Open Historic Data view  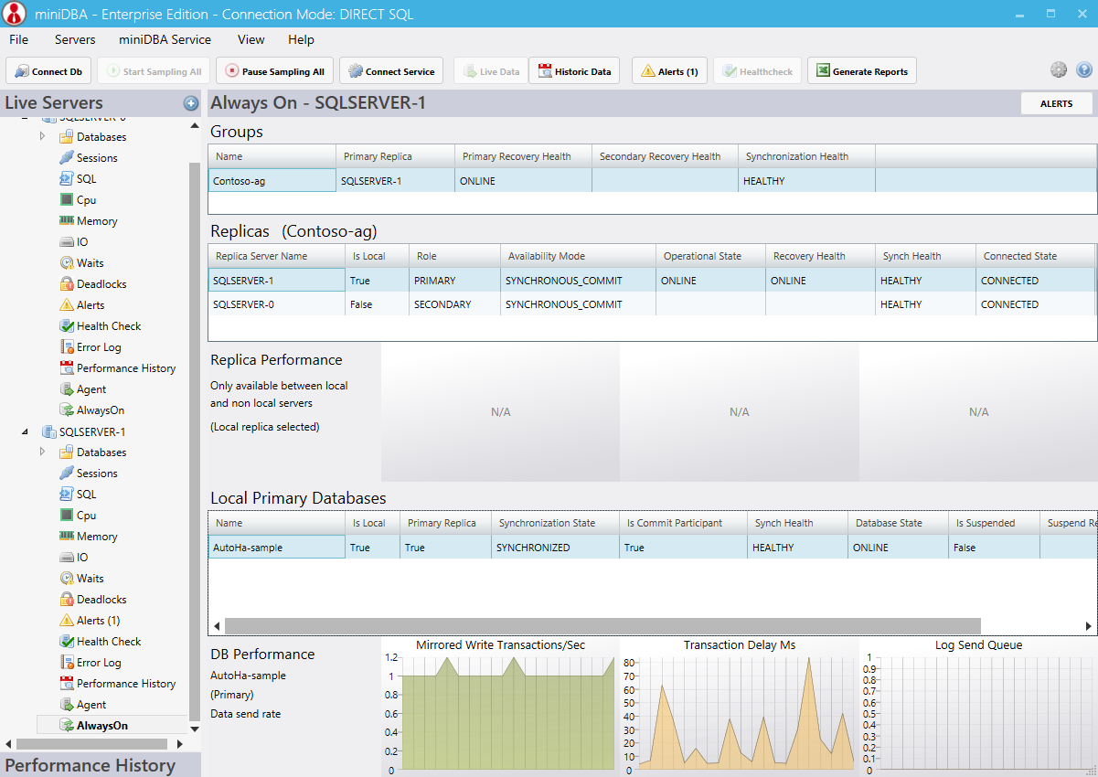coord(574,71)
